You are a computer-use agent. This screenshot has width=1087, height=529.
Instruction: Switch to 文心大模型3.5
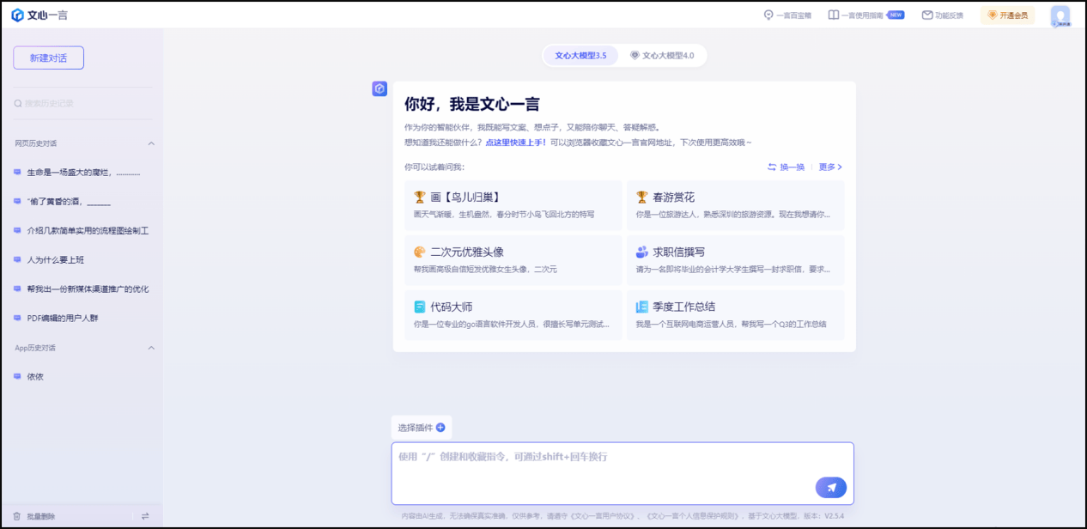580,55
